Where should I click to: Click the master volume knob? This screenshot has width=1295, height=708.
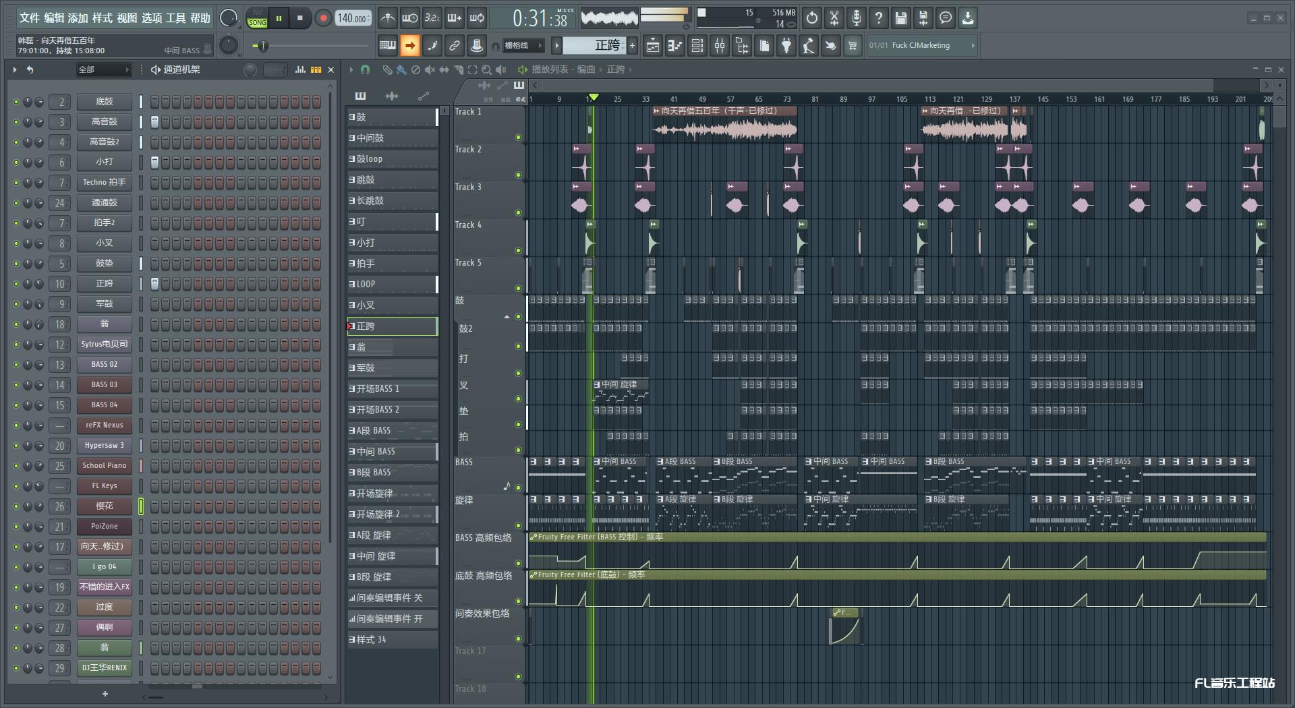[229, 18]
